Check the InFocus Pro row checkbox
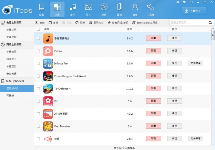The height and width of the screenshot is (150, 215). [39, 63]
